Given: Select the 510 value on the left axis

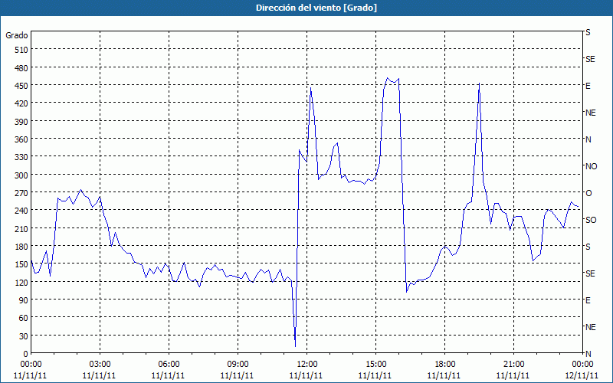Looking at the screenshot, I should pyautogui.click(x=21, y=50).
